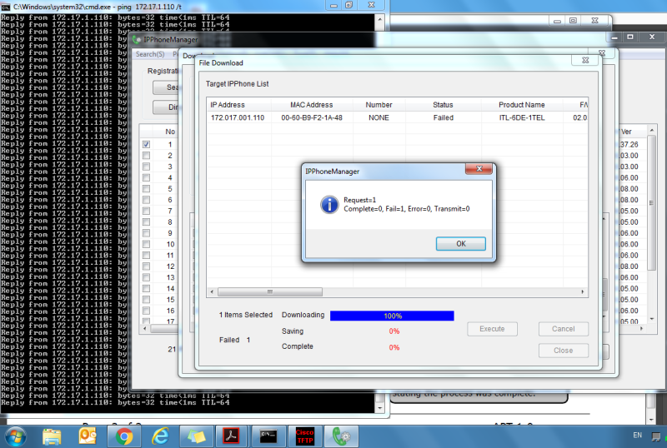Viewport: 667px width, 448px height.
Task: Click cmd window scroll up arrow
Action: point(380,19)
